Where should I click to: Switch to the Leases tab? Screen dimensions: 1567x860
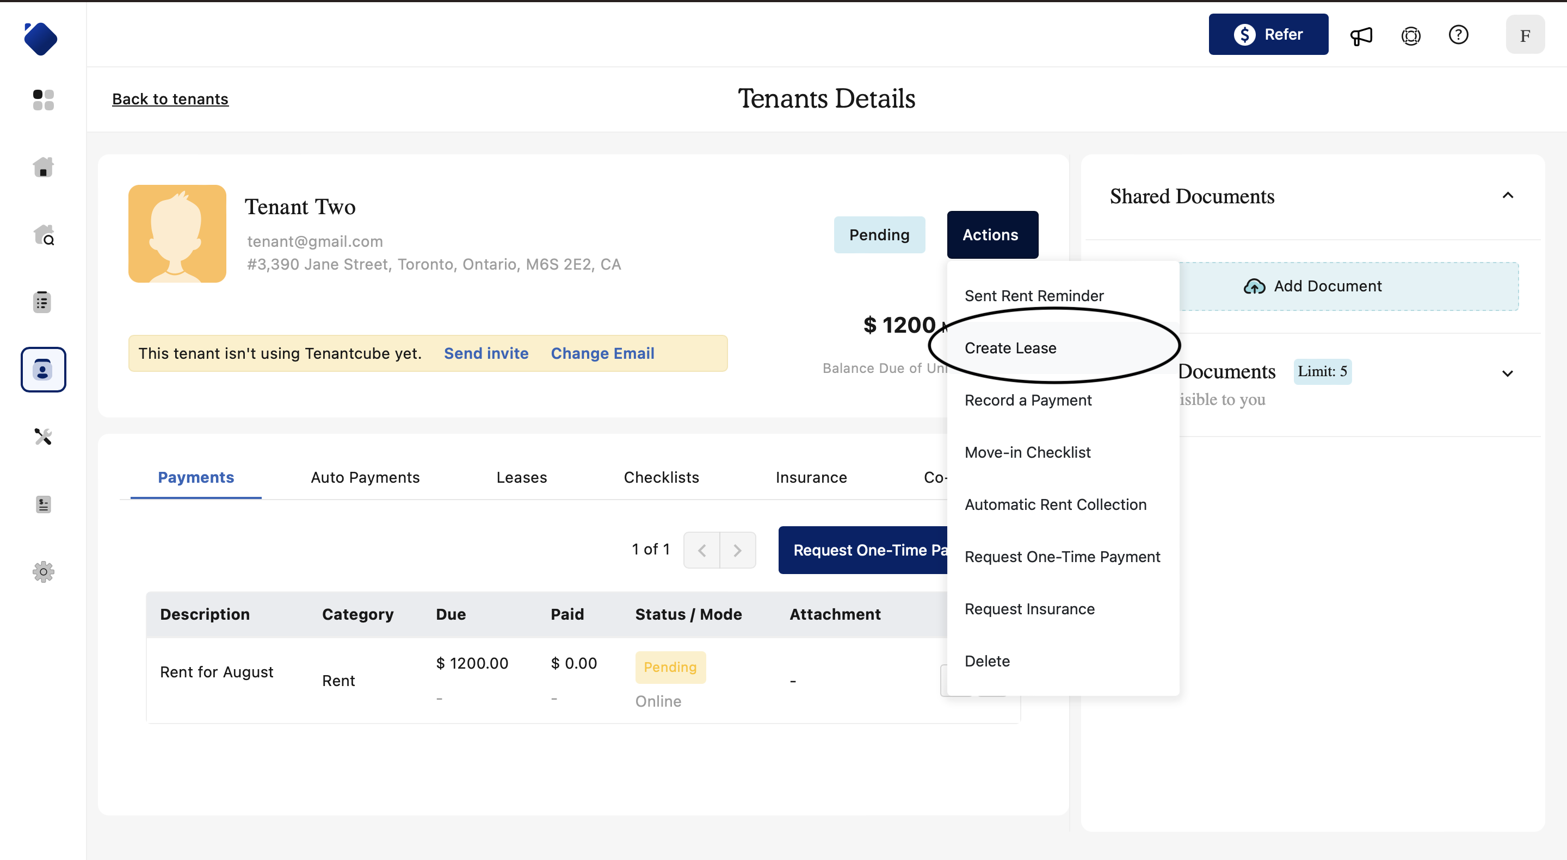[x=521, y=477]
